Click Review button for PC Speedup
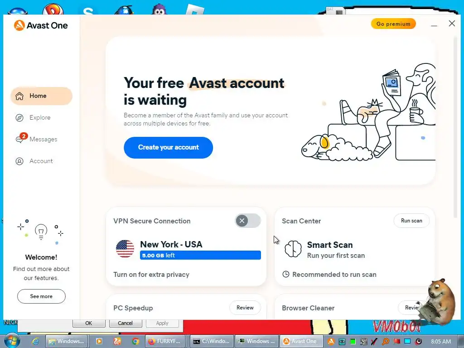 click(x=245, y=308)
